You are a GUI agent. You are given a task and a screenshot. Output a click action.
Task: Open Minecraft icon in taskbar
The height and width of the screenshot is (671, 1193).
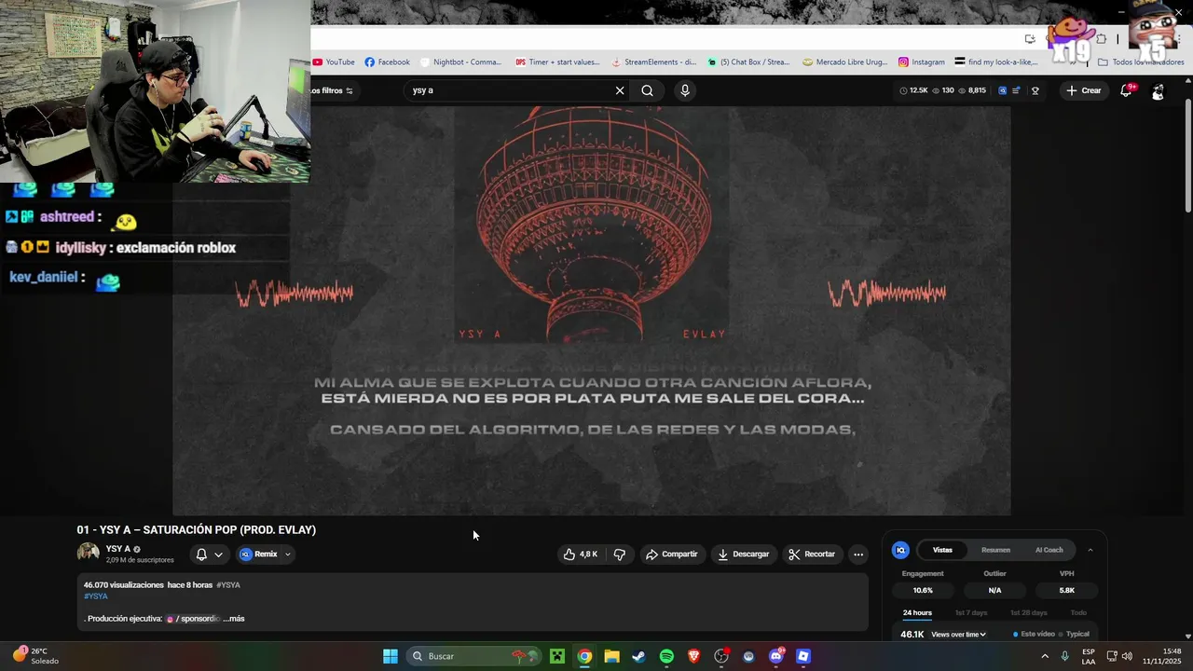(556, 656)
